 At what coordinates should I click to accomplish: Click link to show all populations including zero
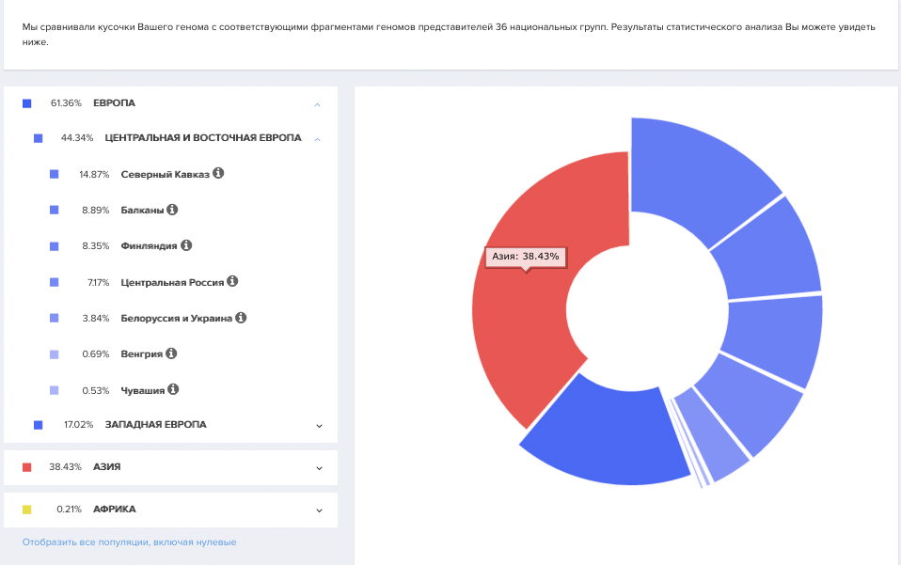[x=129, y=542]
